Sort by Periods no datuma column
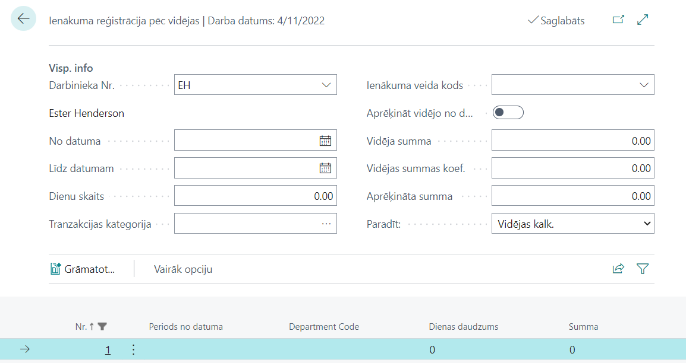 coord(185,327)
